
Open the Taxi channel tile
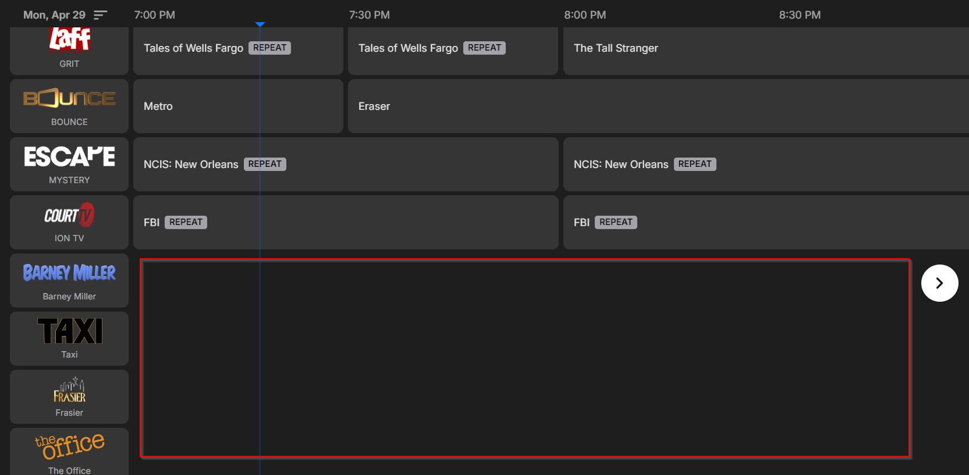tap(69, 338)
